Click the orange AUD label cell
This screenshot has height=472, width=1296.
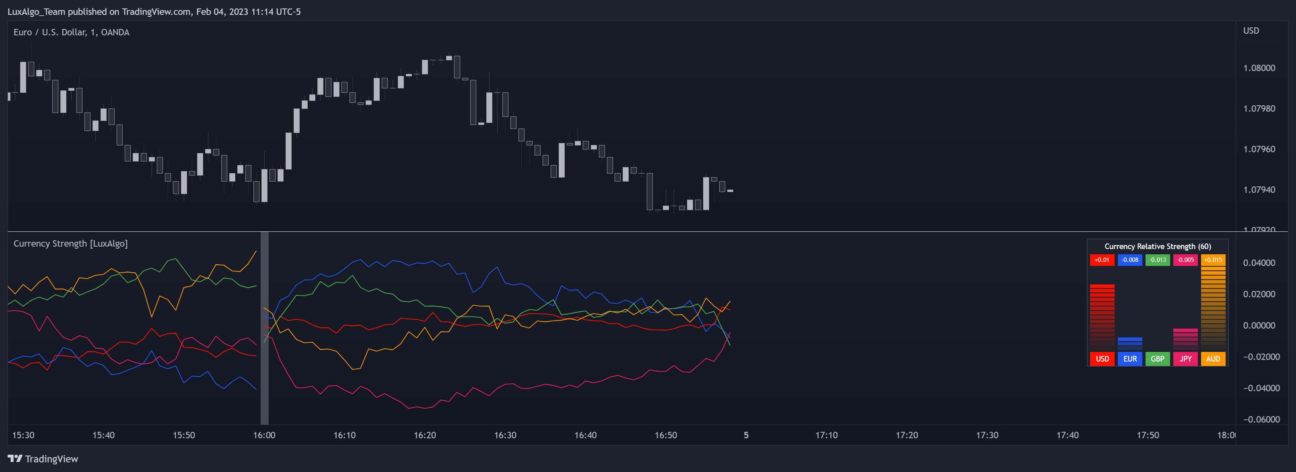pyautogui.click(x=1213, y=358)
